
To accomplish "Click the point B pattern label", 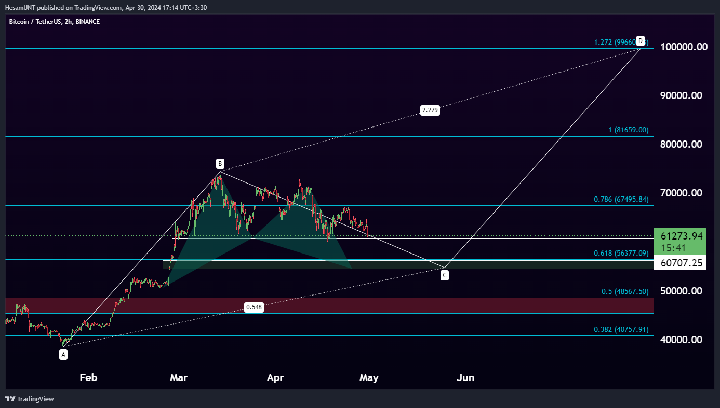I will pyautogui.click(x=220, y=164).
